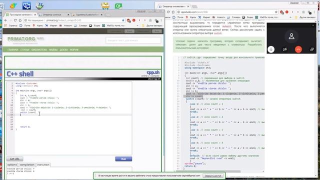The width and height of the screenshot is (320, 180).
Task: Click red ad-blocker extension icon in right browser
Action: (281, 12)
